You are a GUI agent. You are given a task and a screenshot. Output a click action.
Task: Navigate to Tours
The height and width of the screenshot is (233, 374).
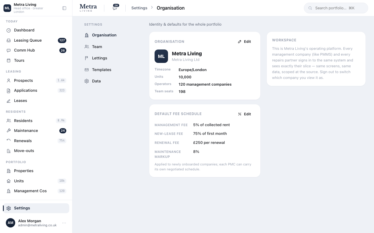[x=36, y=61]
